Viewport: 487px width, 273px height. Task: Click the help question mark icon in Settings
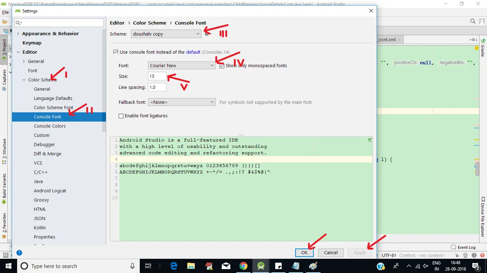tap(19, 253)
